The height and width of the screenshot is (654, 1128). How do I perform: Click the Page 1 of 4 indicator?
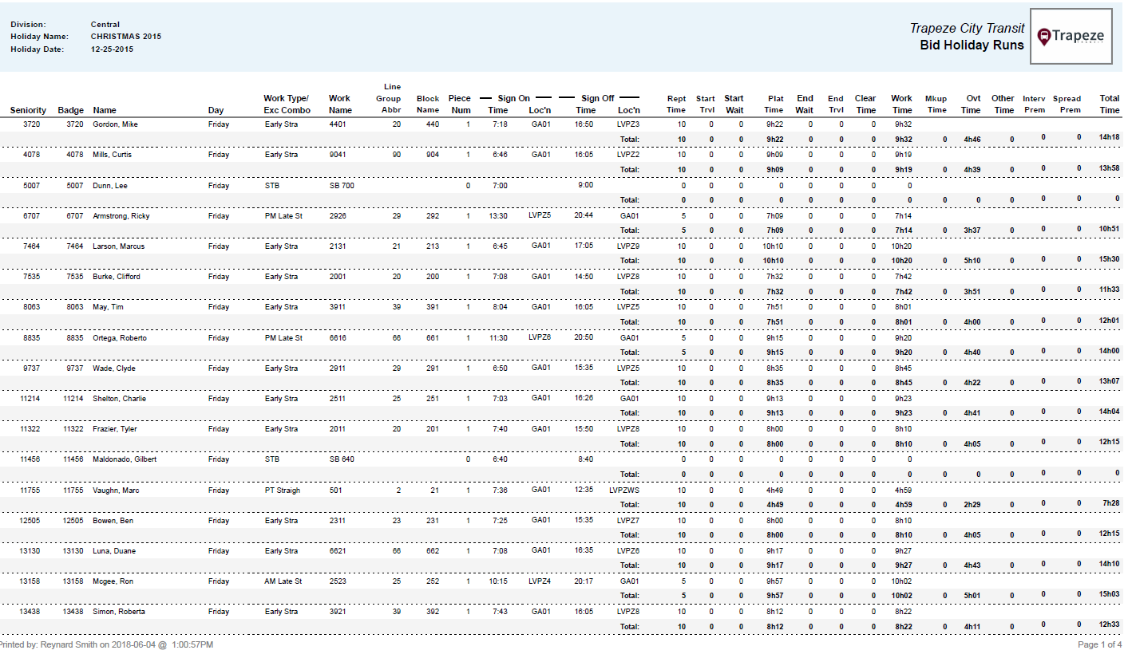(x=1100, y=644)
